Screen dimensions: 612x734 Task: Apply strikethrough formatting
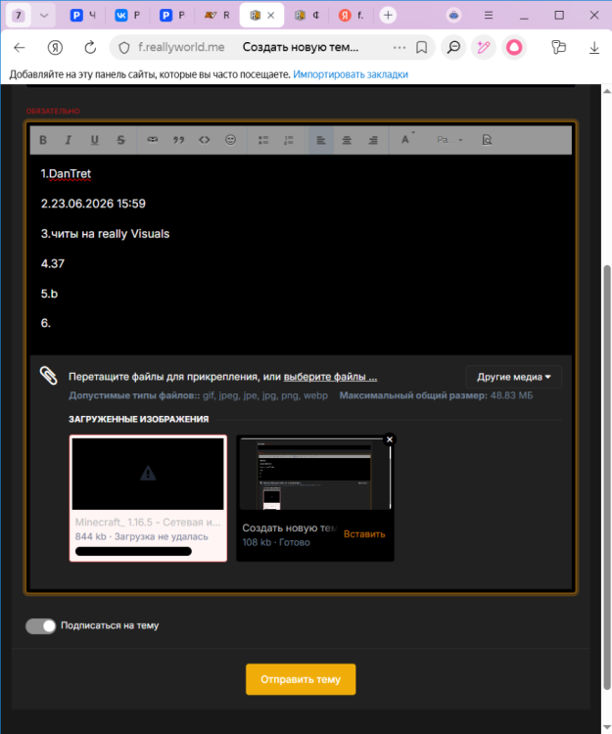click(x=120, y=140)
